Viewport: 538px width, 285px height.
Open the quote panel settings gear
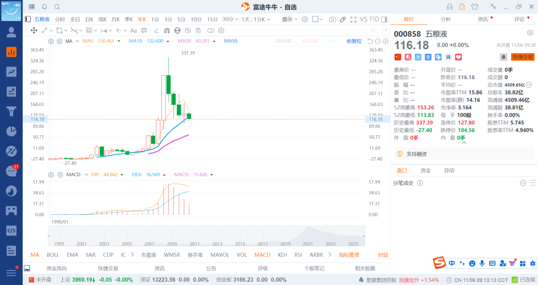pos(530,33)
